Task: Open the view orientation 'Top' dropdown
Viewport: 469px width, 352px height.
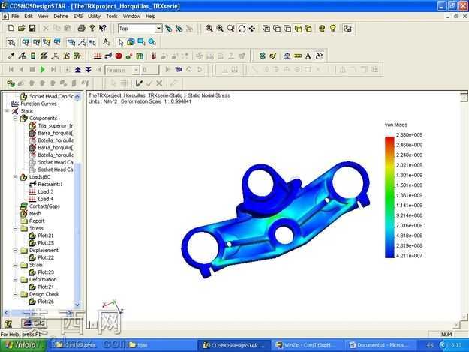Action: click(x=159, y=29)
